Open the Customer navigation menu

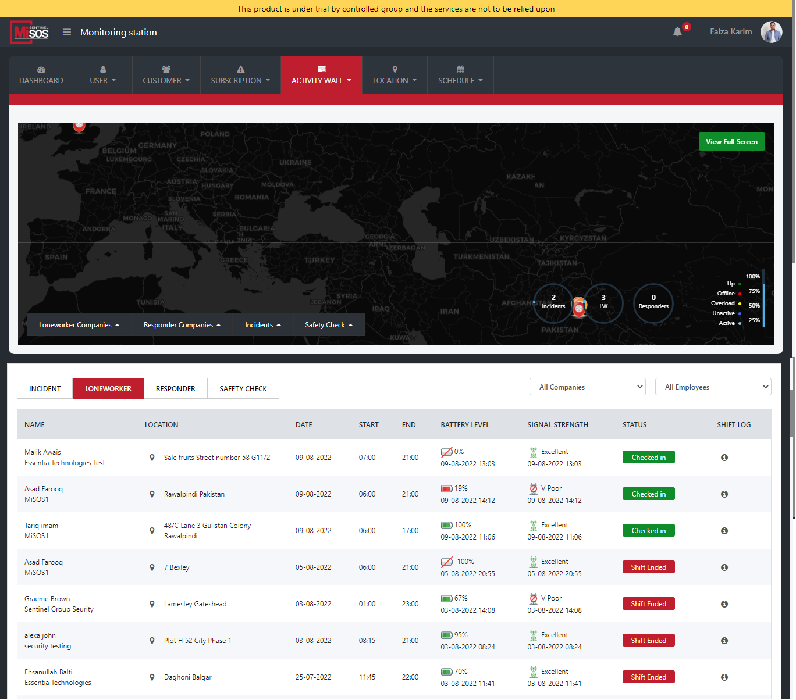pyautogui.click(x=166, y=75)
